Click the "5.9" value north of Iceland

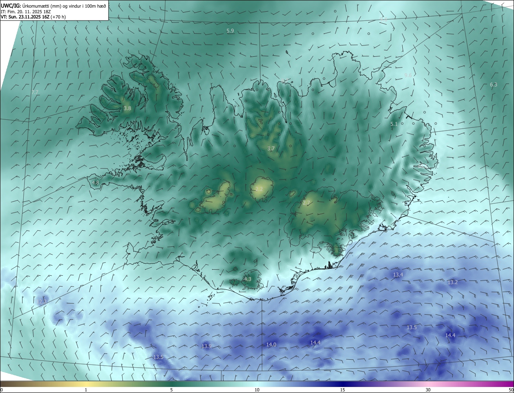[x=230, y=31]
